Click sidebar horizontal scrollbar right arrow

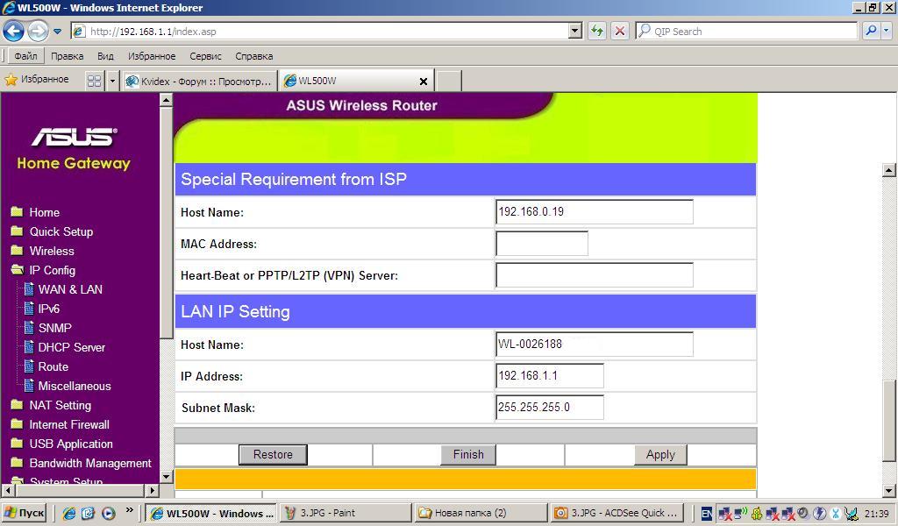[153, 491]
